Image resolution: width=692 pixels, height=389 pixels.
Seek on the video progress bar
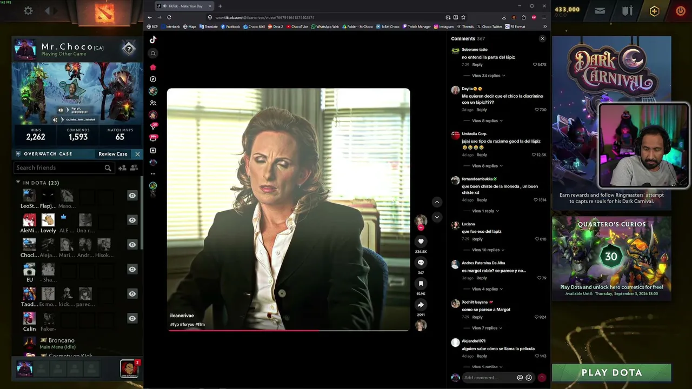289,330
